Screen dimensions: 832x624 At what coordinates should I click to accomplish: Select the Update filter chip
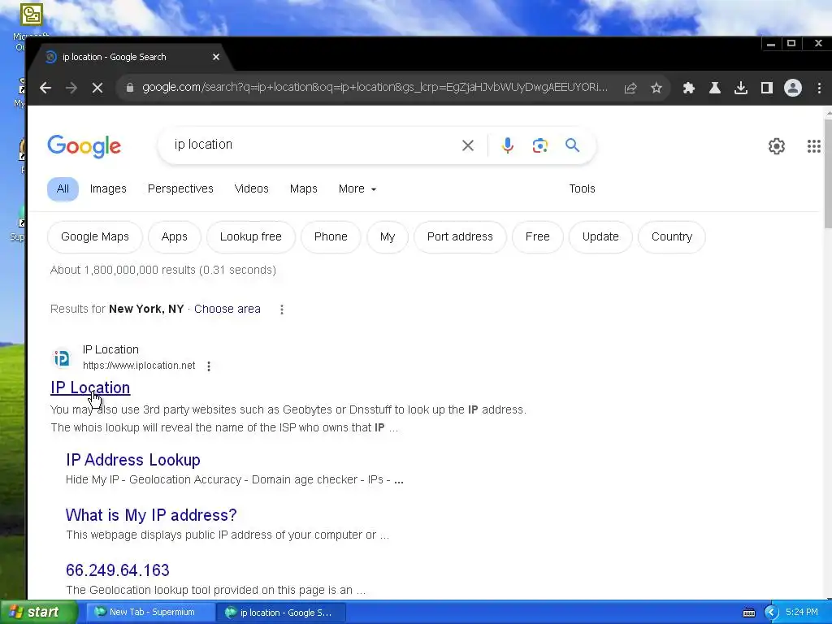pyautogui.click(x=600, y=236)
